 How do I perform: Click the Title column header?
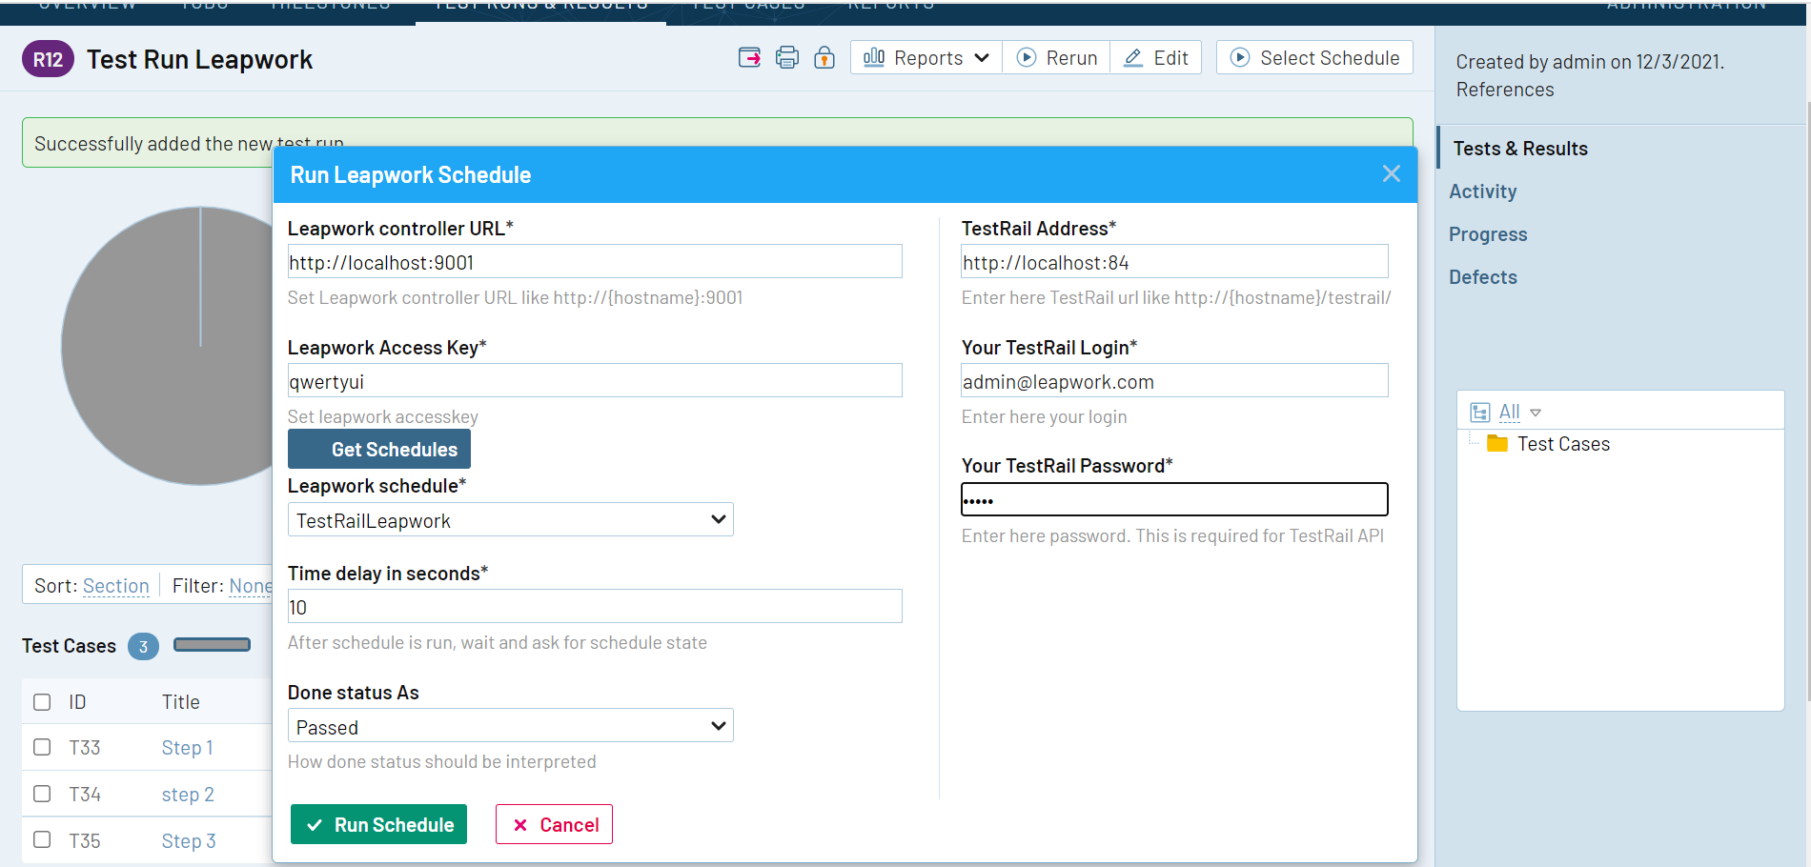[181, 702]
